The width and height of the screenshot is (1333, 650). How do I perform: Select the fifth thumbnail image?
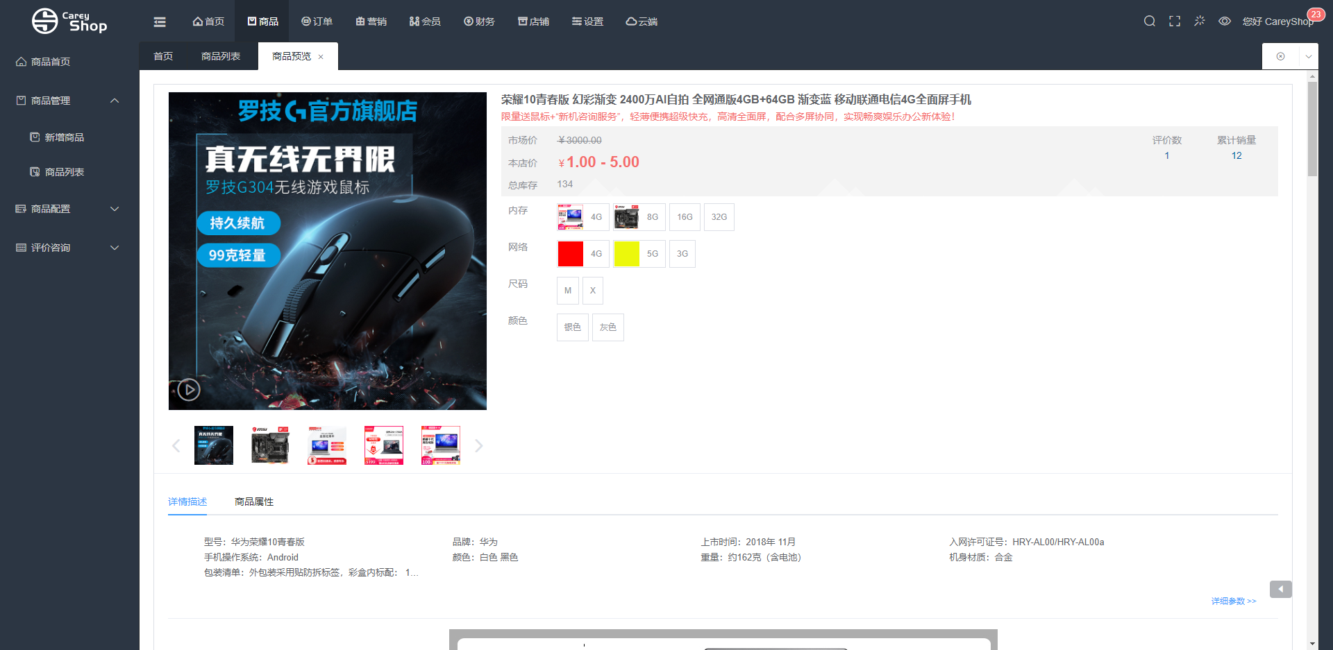(441, 445)
